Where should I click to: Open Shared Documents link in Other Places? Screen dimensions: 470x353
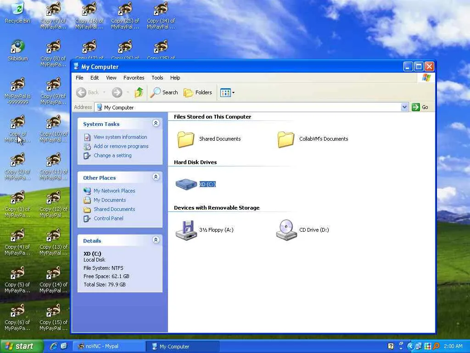click(x=114, y=209)
